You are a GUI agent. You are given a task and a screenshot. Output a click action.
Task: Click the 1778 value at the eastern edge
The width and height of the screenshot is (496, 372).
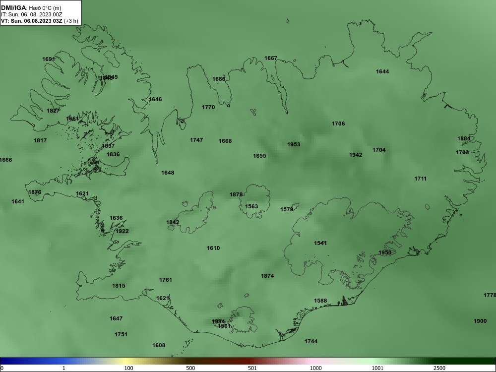[490, 296]
